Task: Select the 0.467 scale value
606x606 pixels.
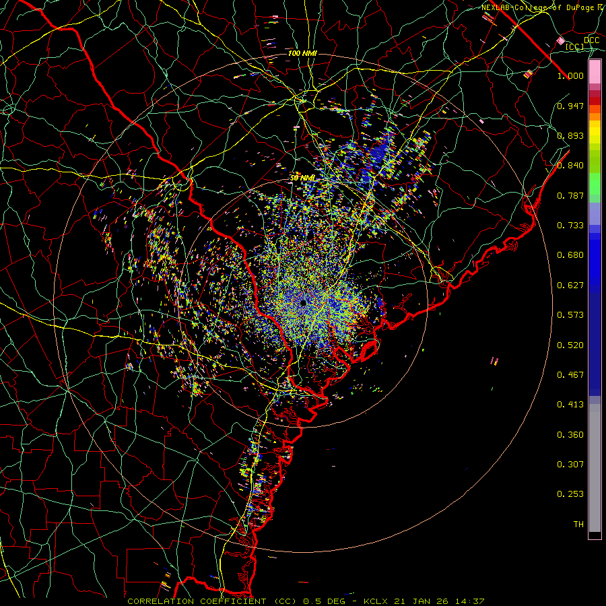Action: click(x=570, y=375)
